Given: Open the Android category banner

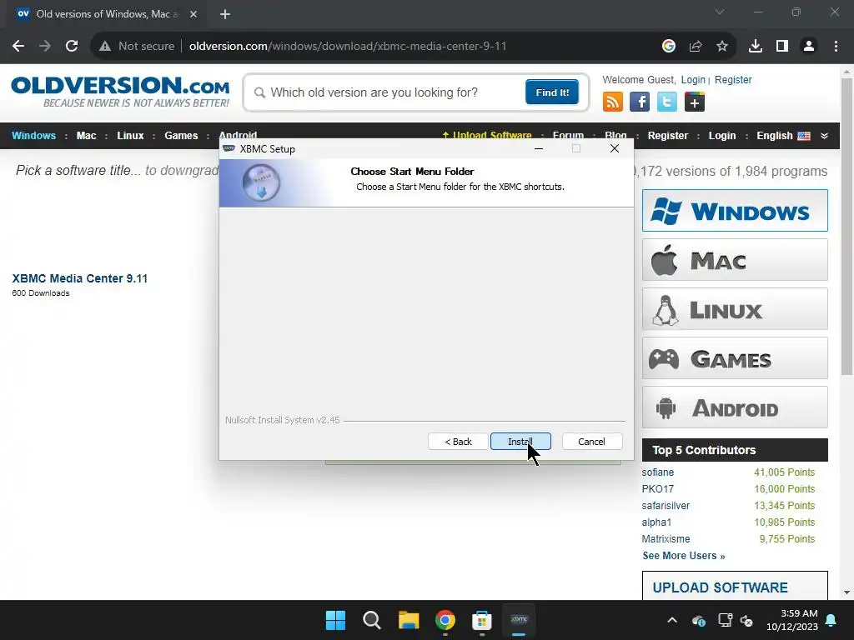Looking at the screenshot, I should pyautogui.click(x=735, y=407).
